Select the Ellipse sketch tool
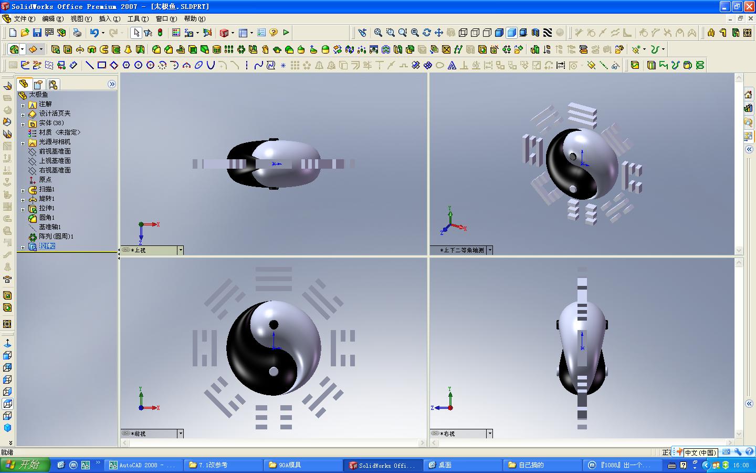This screenshot has width=756, height=473. point(198,65)
